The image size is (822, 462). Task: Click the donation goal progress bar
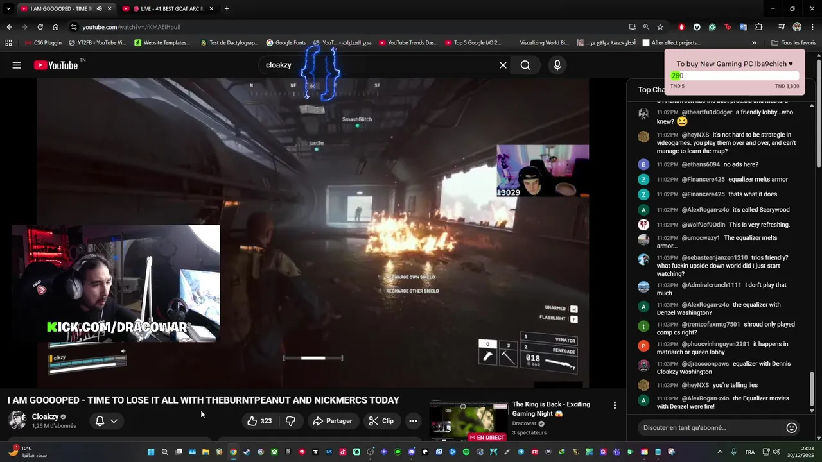pyautogui.click(x=735, y=76)
